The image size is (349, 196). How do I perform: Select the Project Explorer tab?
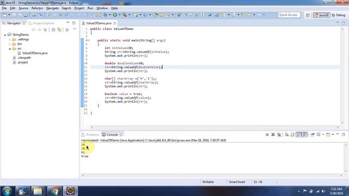coord(41,23)
